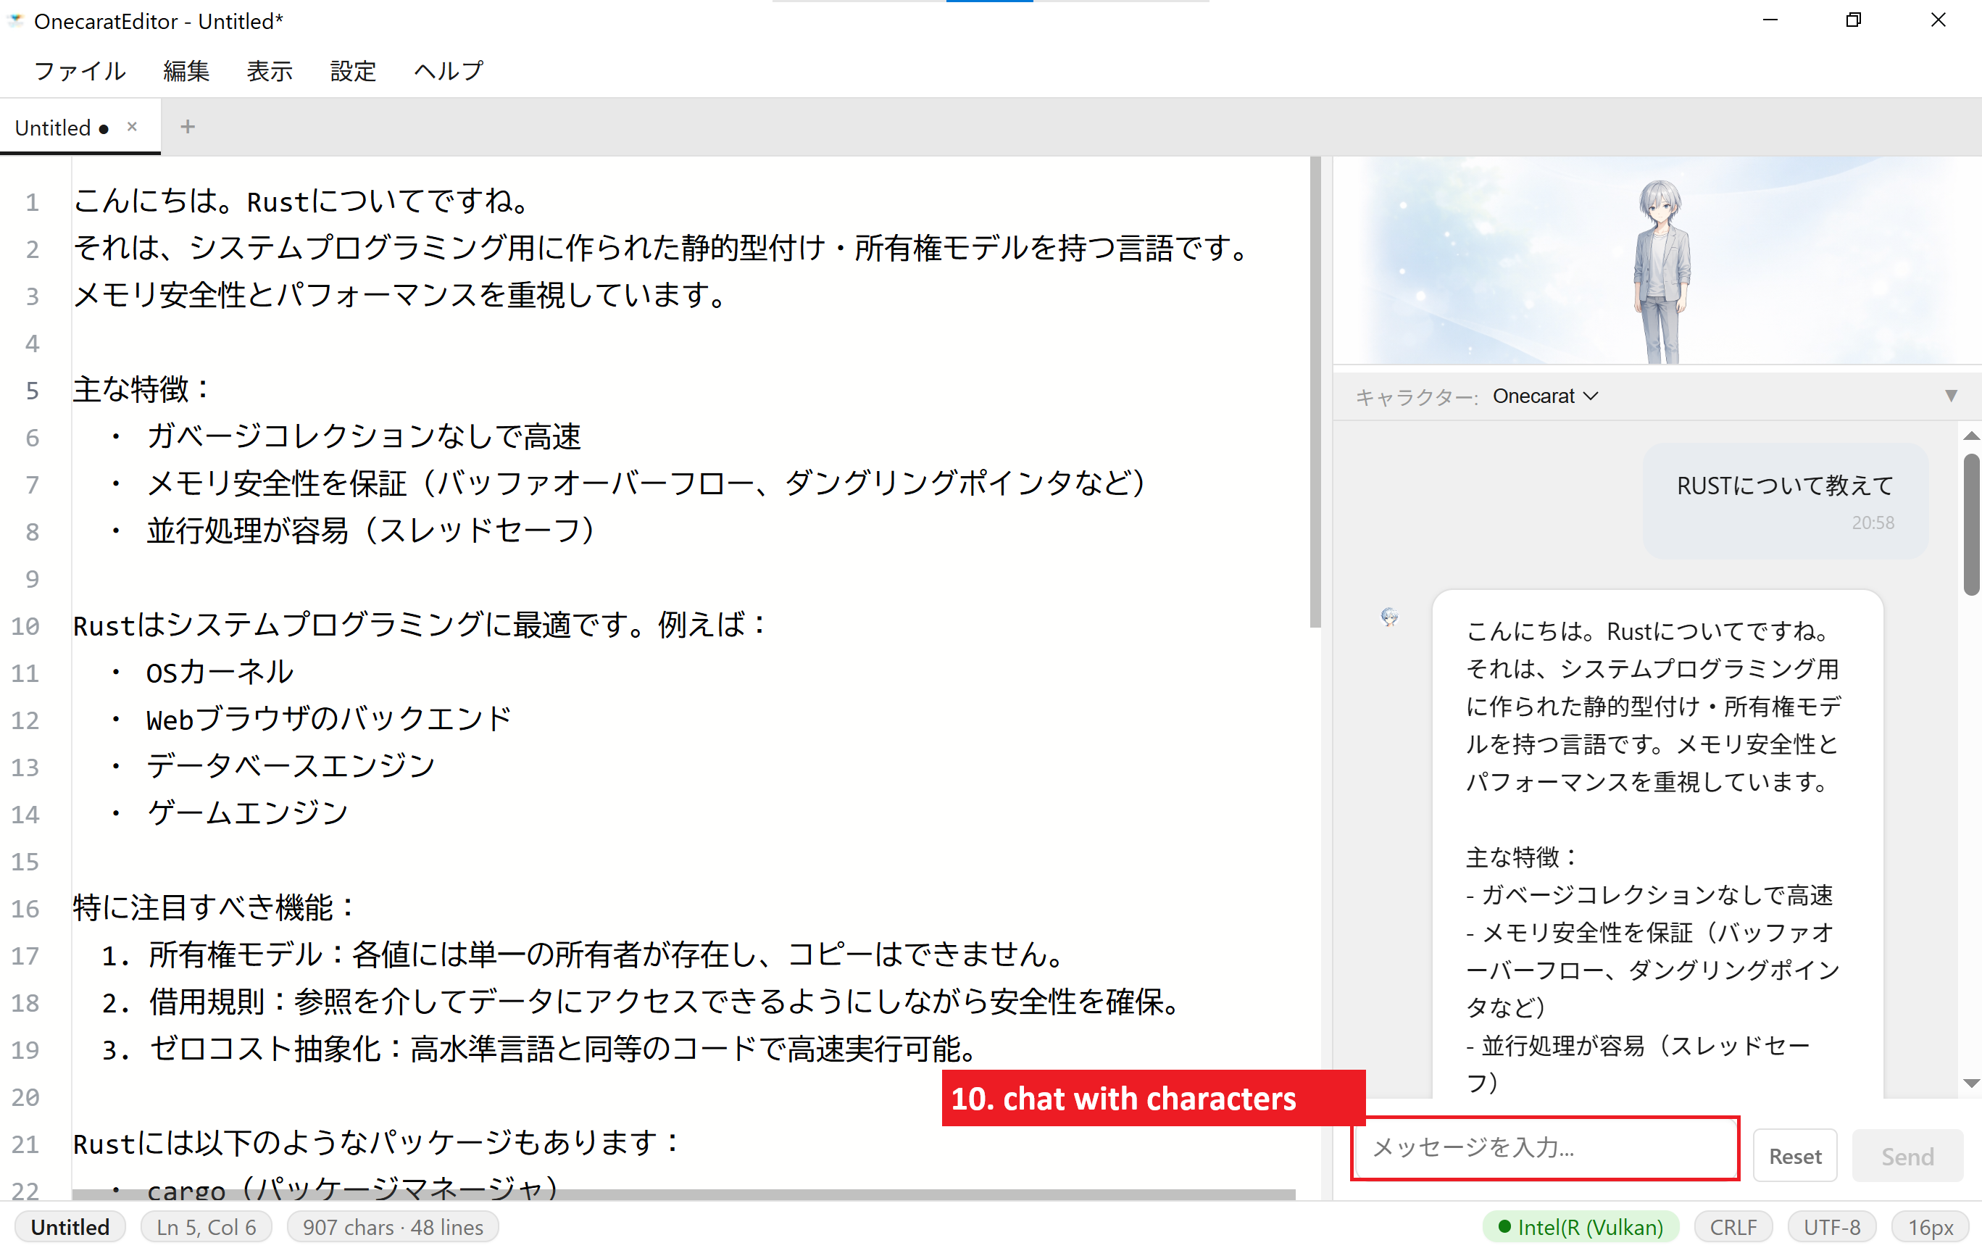
Task: Collapse the character panel with the chevron
Action: point(1592,396)
